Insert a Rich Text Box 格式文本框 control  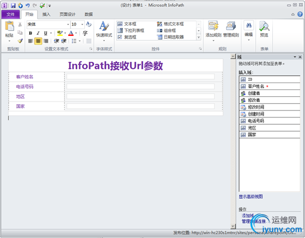[171, 24]
